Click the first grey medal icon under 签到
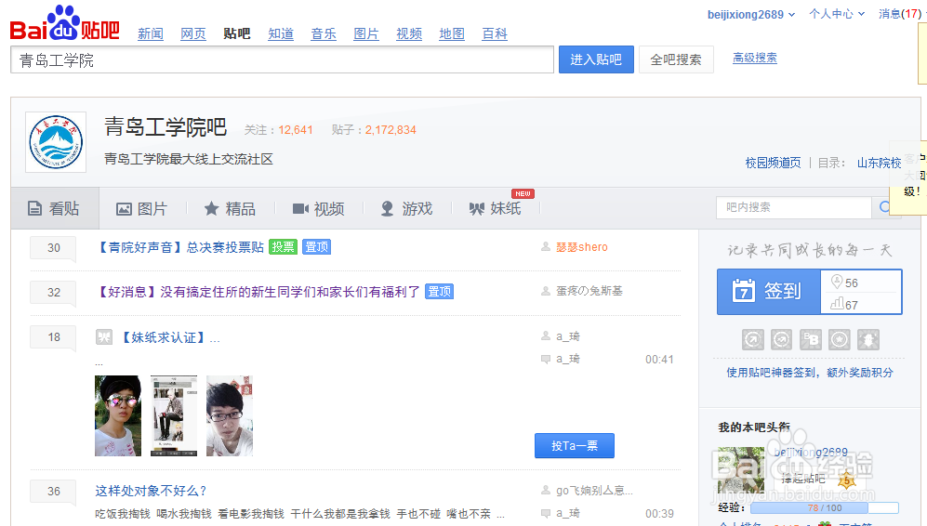 pos(752,340)
